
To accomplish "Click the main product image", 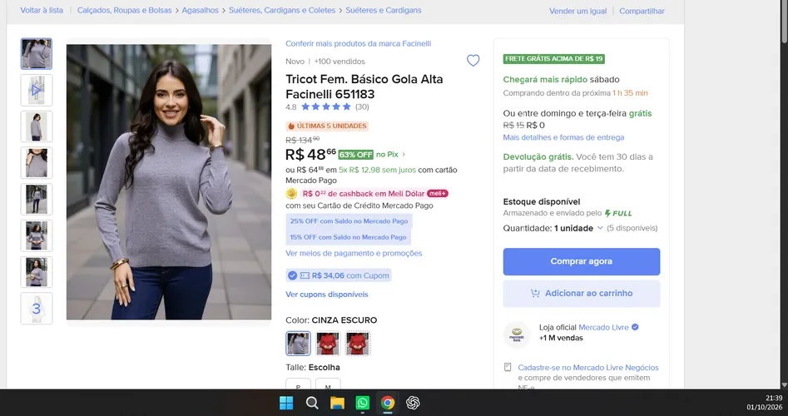I will click(x=169, y=182).
